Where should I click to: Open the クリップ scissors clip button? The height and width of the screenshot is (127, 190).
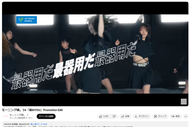(160, 116)
